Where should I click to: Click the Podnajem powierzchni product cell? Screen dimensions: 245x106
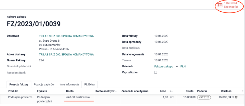point(21,97)
